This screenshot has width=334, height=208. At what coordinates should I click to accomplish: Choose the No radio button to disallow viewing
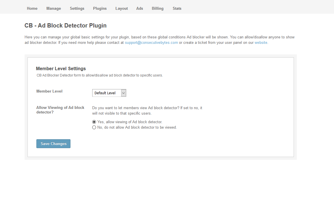pos(94,127)
